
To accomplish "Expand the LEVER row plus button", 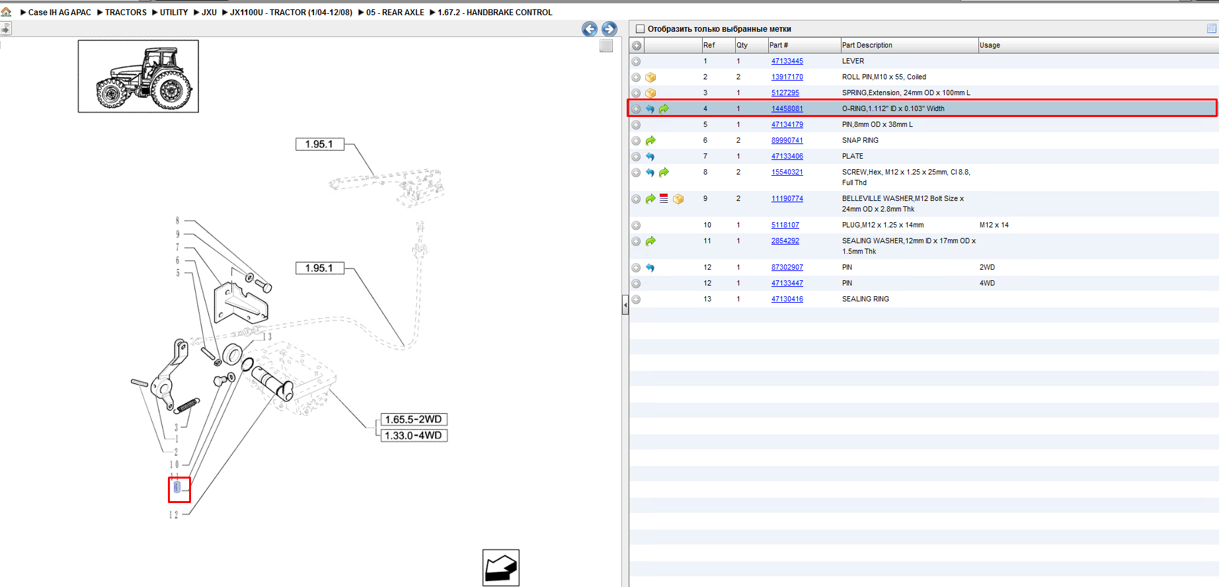I will 636,61.
